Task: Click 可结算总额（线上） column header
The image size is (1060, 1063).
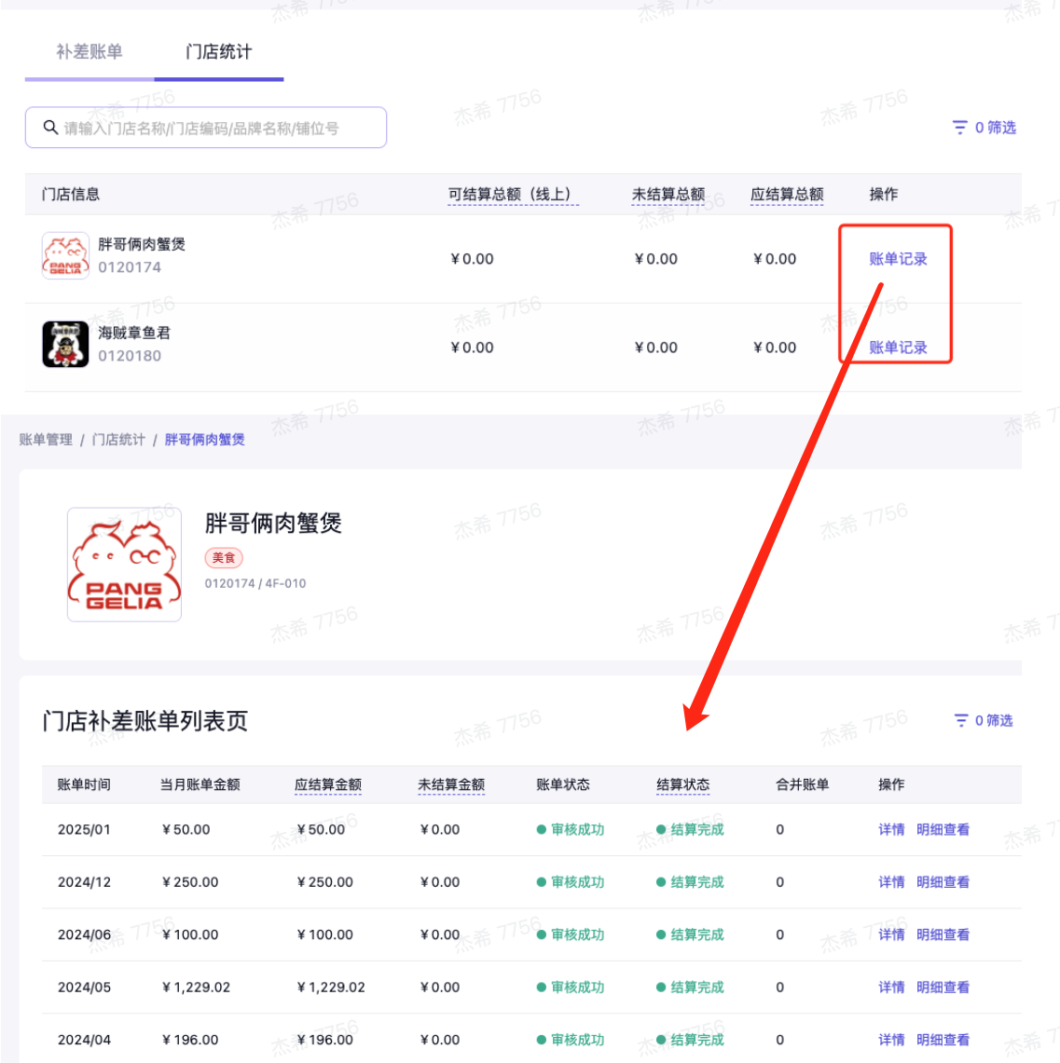Action: pyautogui.click(x=513, y=195)
